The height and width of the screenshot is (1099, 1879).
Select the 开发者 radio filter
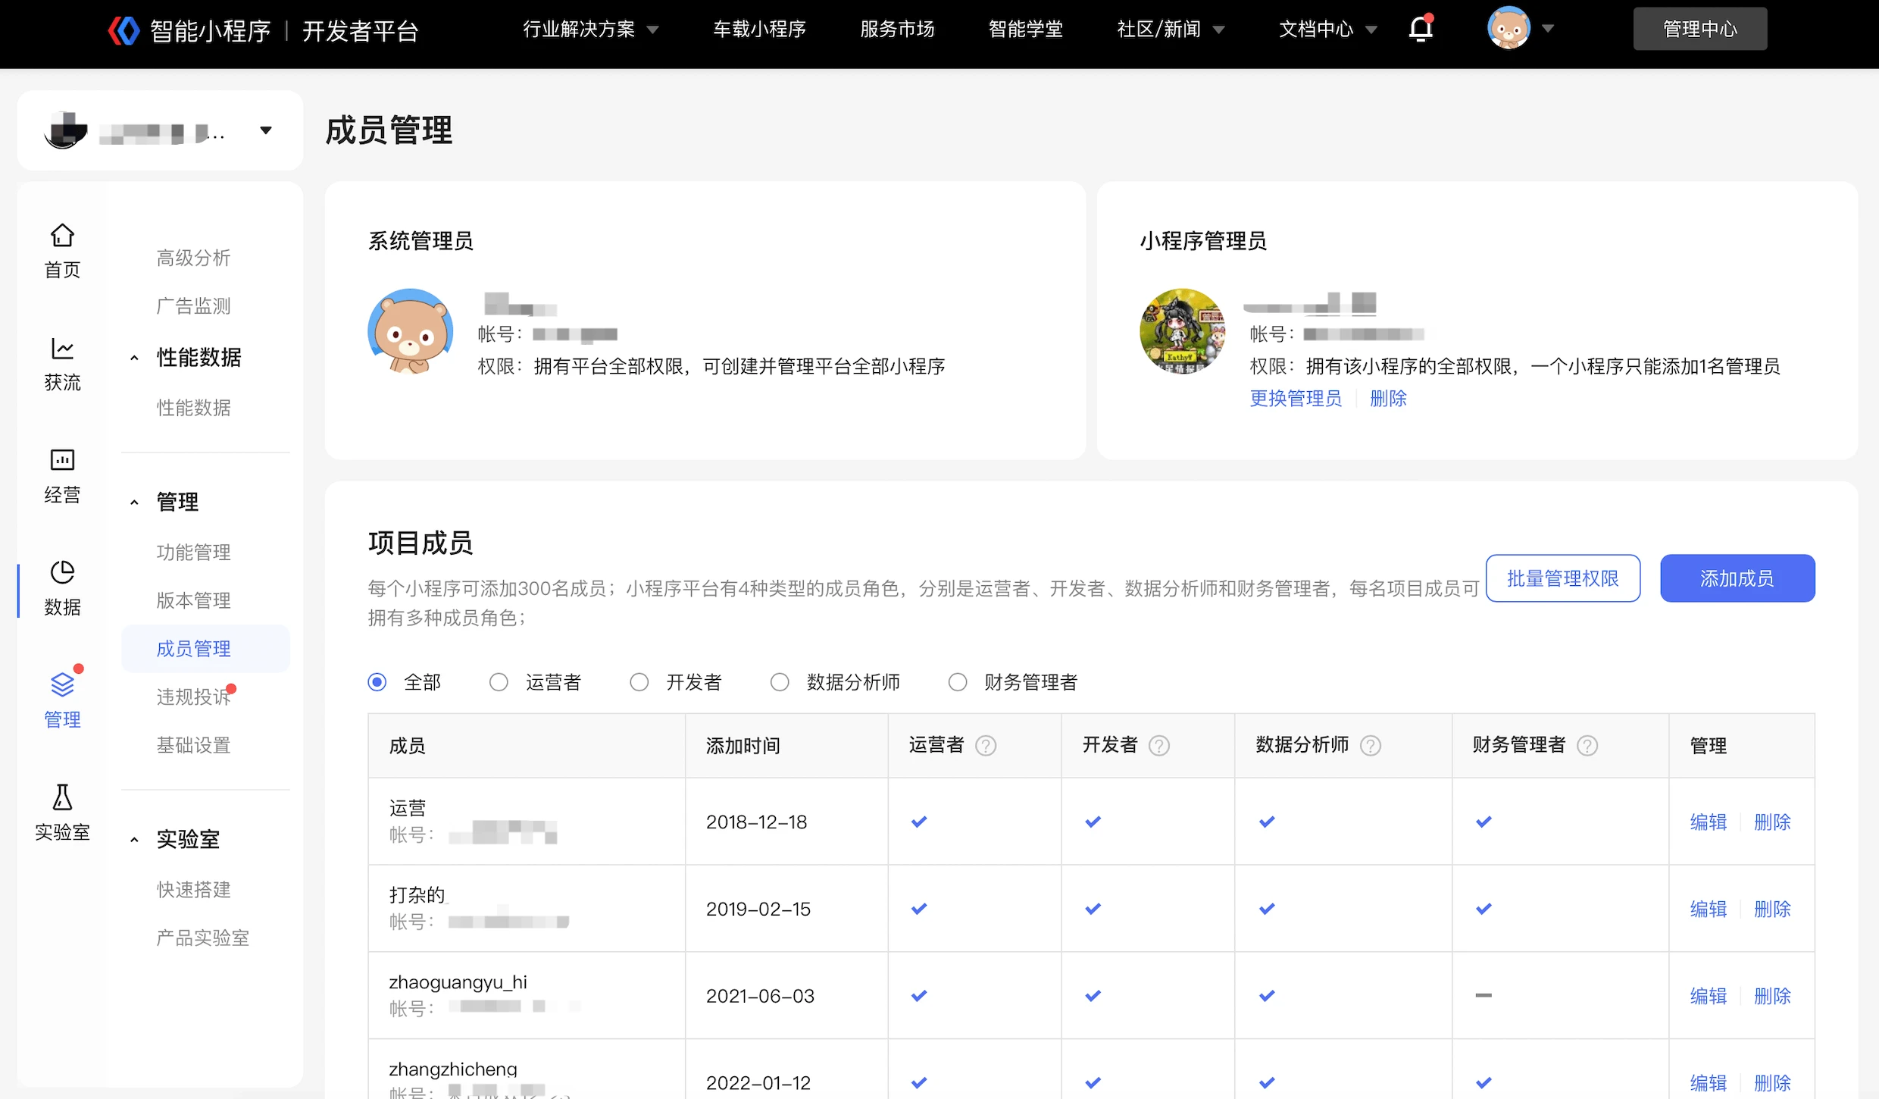click(639, 682)
